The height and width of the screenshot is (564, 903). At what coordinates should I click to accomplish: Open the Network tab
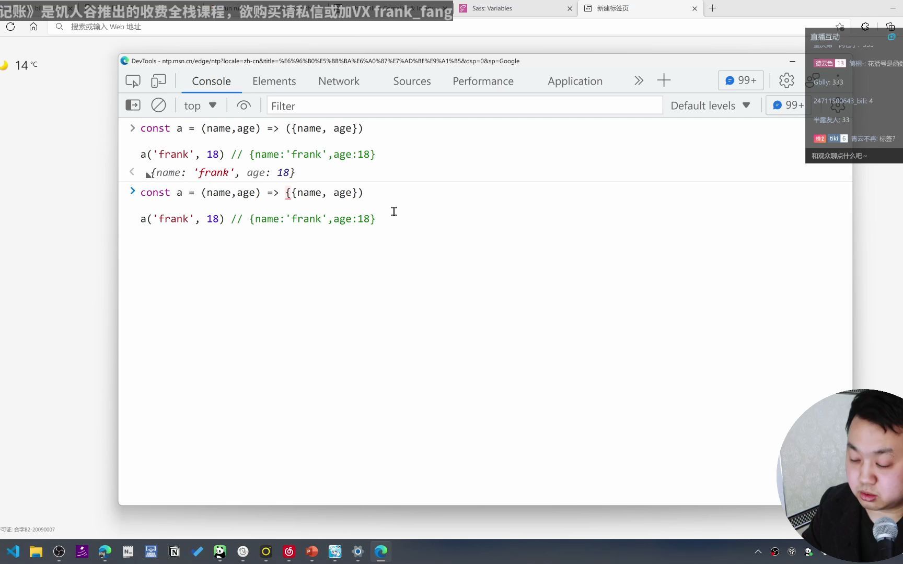[339, 81]
